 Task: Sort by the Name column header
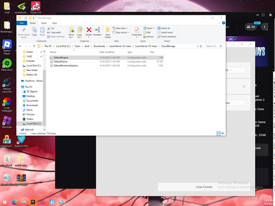tap(74, 52)
